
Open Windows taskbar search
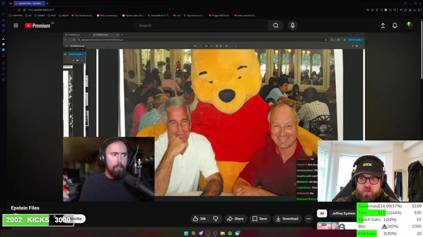point(193,233)
